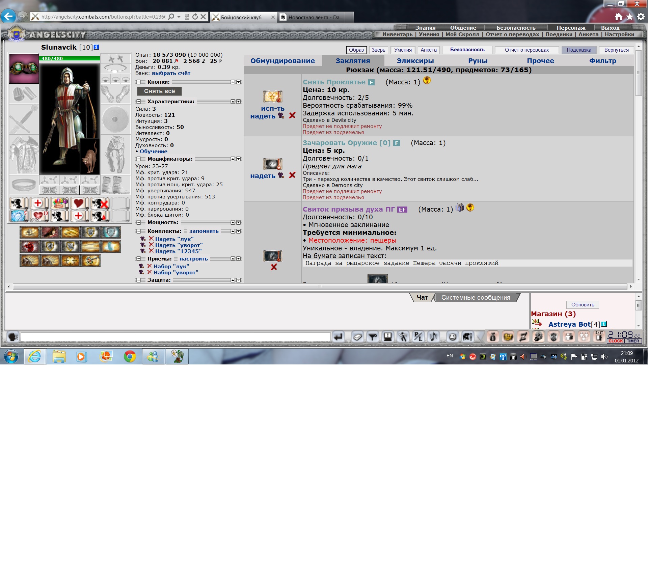Collapse the Модификаторы section

pyautogui.click(x=138, y=159)
